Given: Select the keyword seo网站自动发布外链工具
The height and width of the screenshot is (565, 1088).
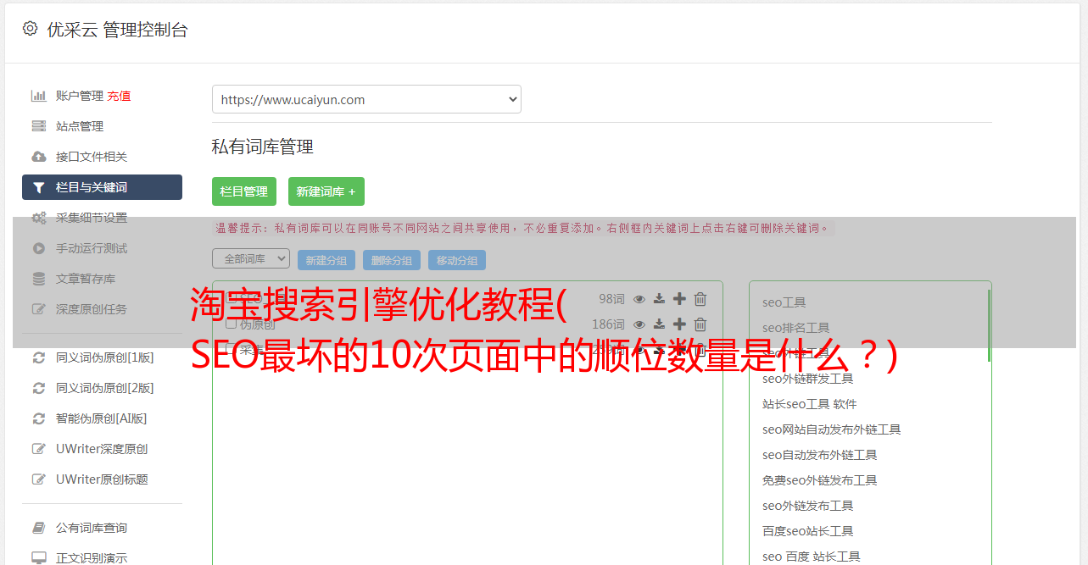Looking at the screenshot, I should [x=831, y=429].
